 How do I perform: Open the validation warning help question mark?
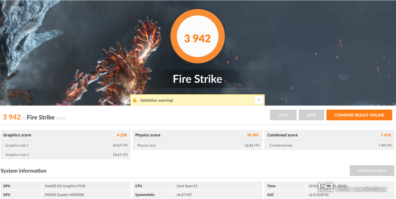(259, 100)
